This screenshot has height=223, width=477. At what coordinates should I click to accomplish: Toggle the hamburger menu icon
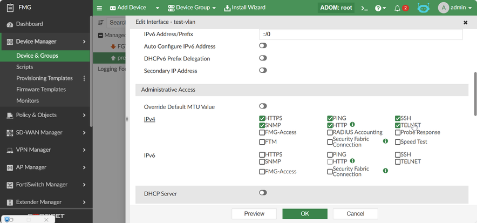pyautogui.click(x=99, y=8)
